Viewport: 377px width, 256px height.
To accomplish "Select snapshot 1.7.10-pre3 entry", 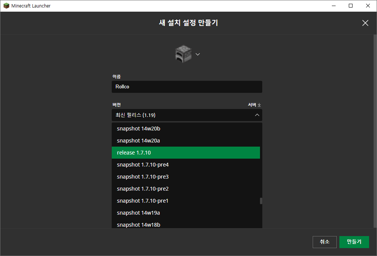I will point(185,177).
